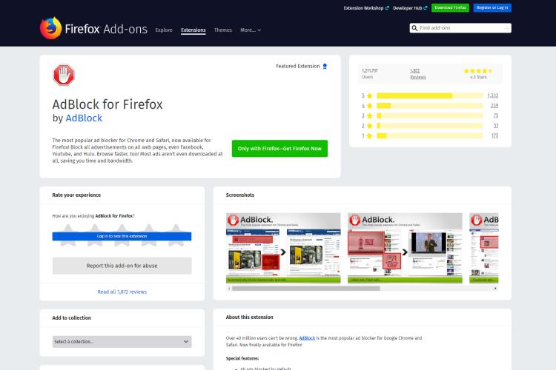Click Report this add-on for abuse
The width and height of the screenshot is (556, 370).
pos(122,266)
